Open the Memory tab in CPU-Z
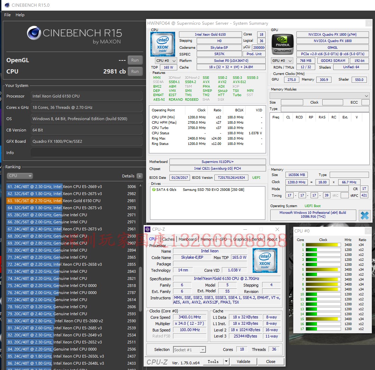The height and width of the screenshot is (370, 375). pos(207,239)
